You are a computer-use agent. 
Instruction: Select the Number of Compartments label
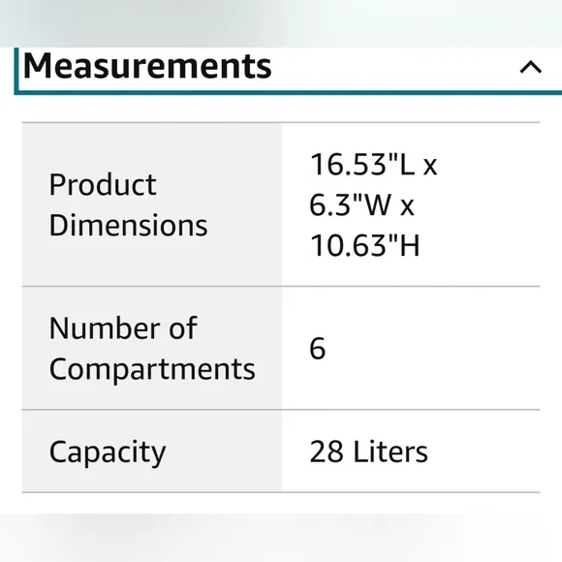click(x=152, y=349)
